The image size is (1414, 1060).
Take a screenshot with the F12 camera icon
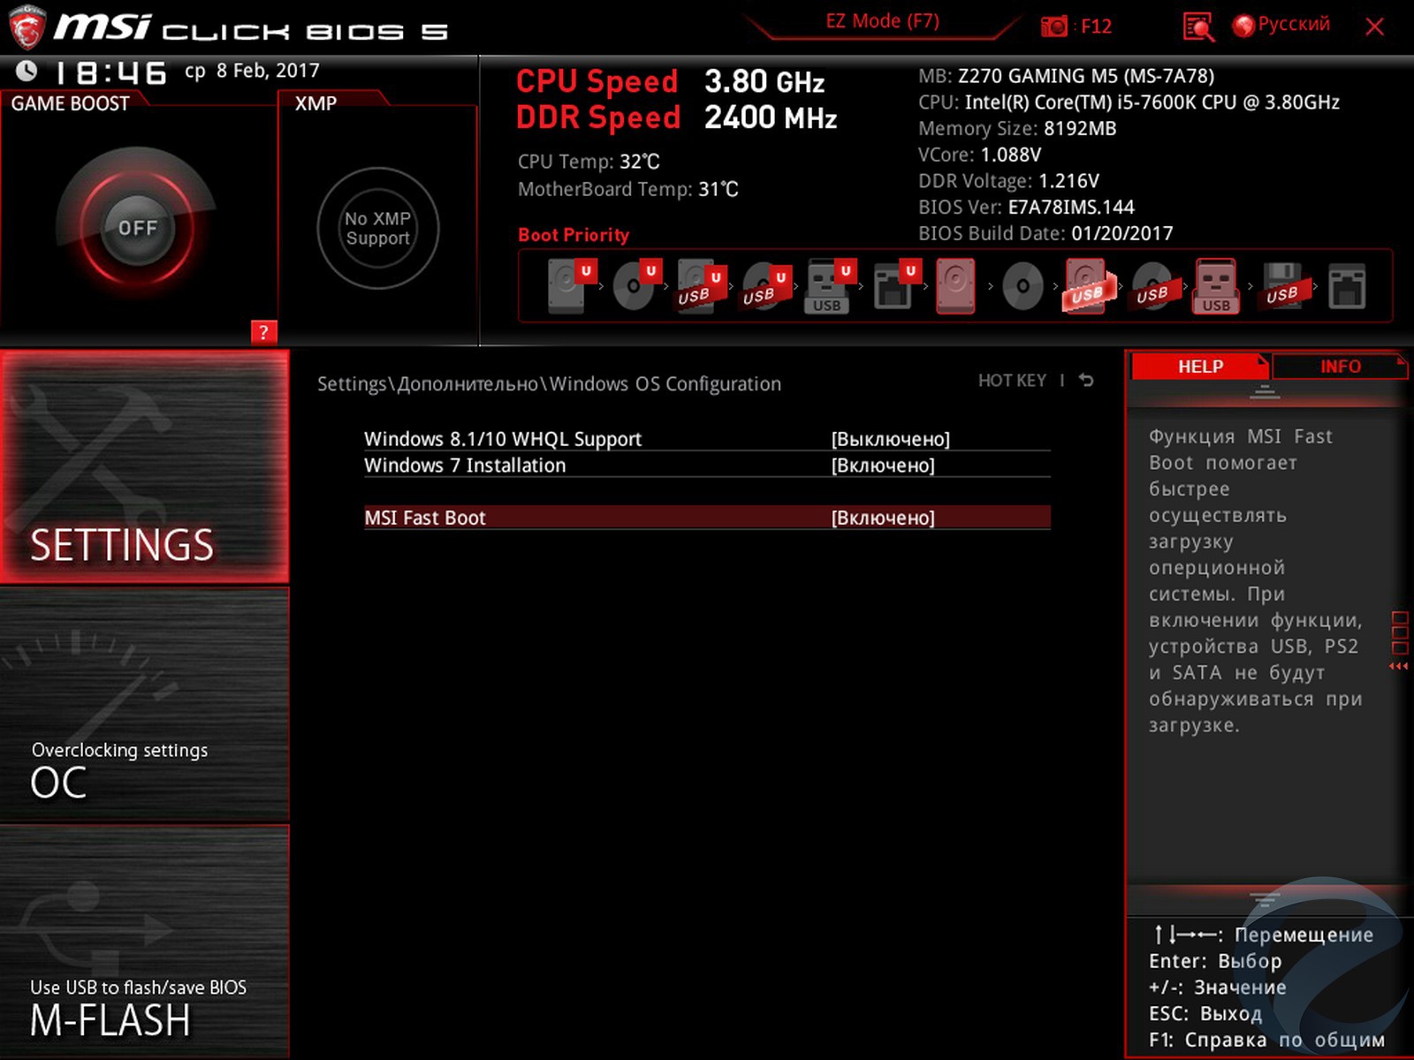[x=1054, y=26]
